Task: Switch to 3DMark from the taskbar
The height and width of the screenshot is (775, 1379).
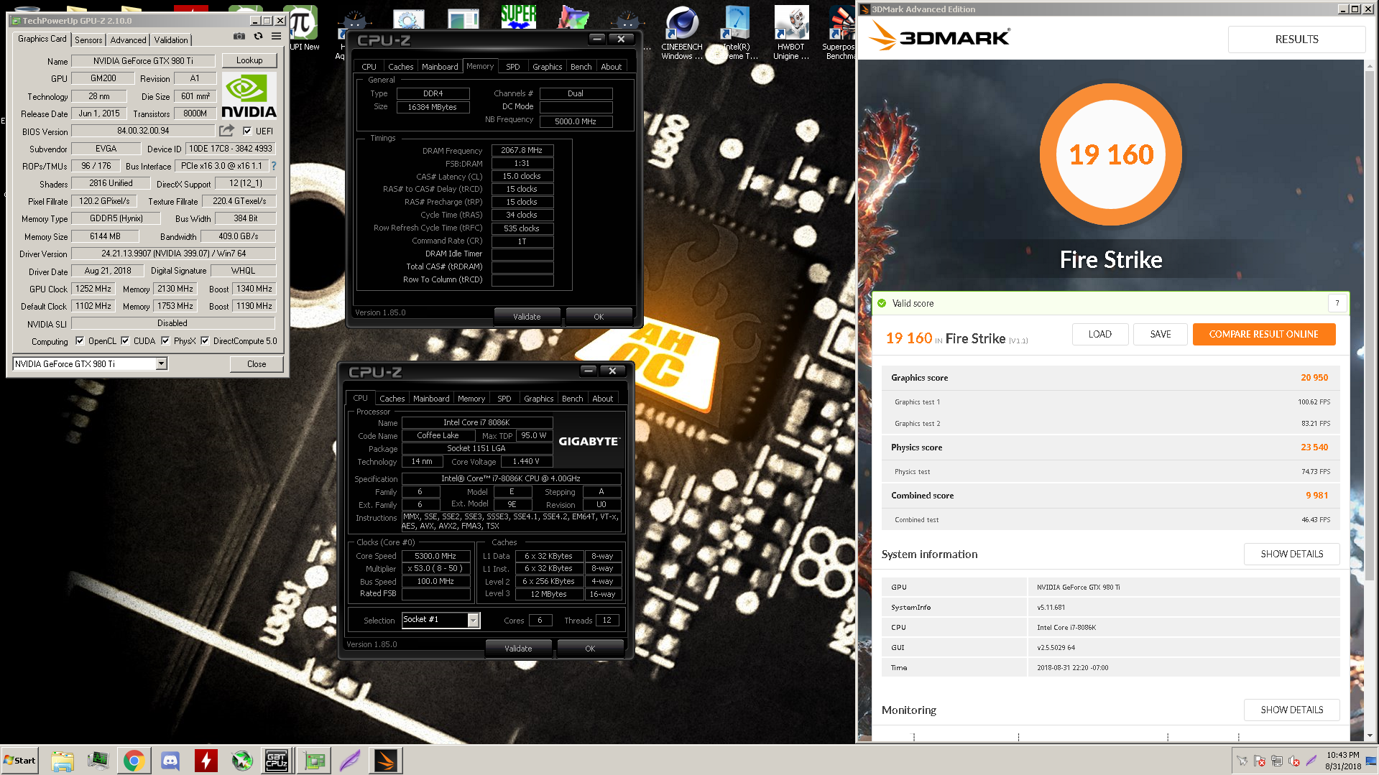Action: (x=386, y=761)
